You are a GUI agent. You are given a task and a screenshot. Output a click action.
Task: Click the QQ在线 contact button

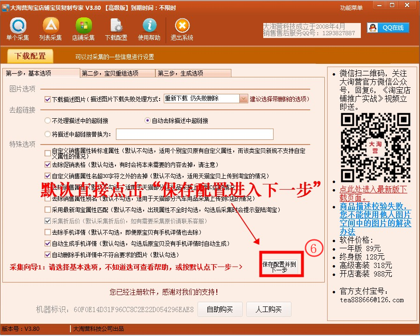click(x=388, y=28)
